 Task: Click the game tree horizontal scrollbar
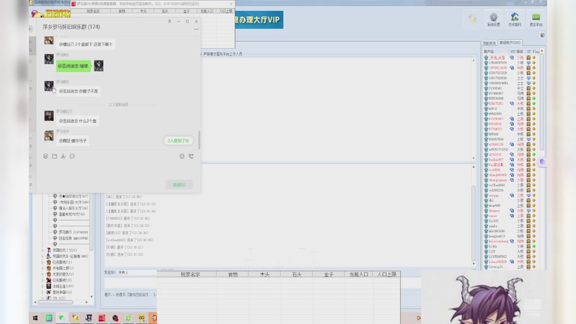[x=55, y=302]
